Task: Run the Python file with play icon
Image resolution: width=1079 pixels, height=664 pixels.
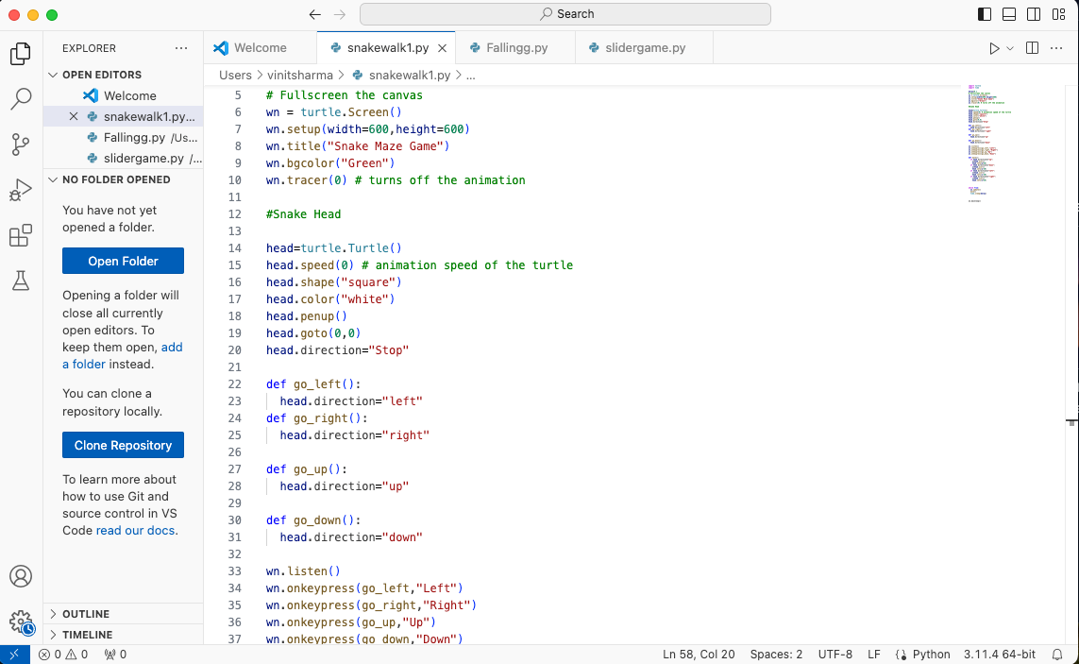Action: click(994, 48)
